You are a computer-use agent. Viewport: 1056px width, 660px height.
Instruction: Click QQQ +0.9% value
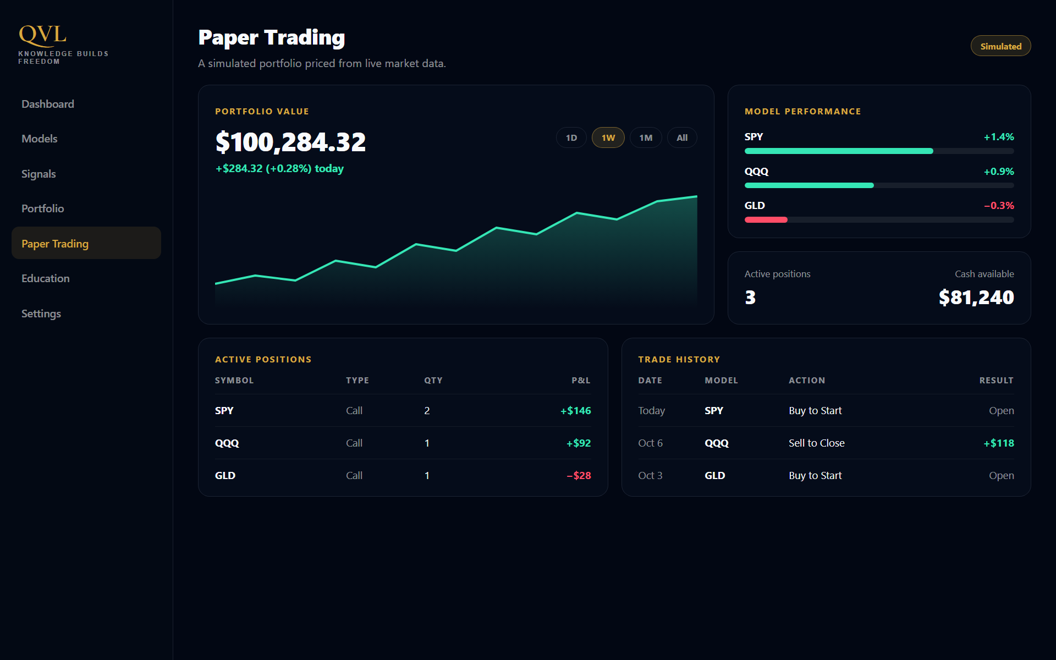point(999,171)
